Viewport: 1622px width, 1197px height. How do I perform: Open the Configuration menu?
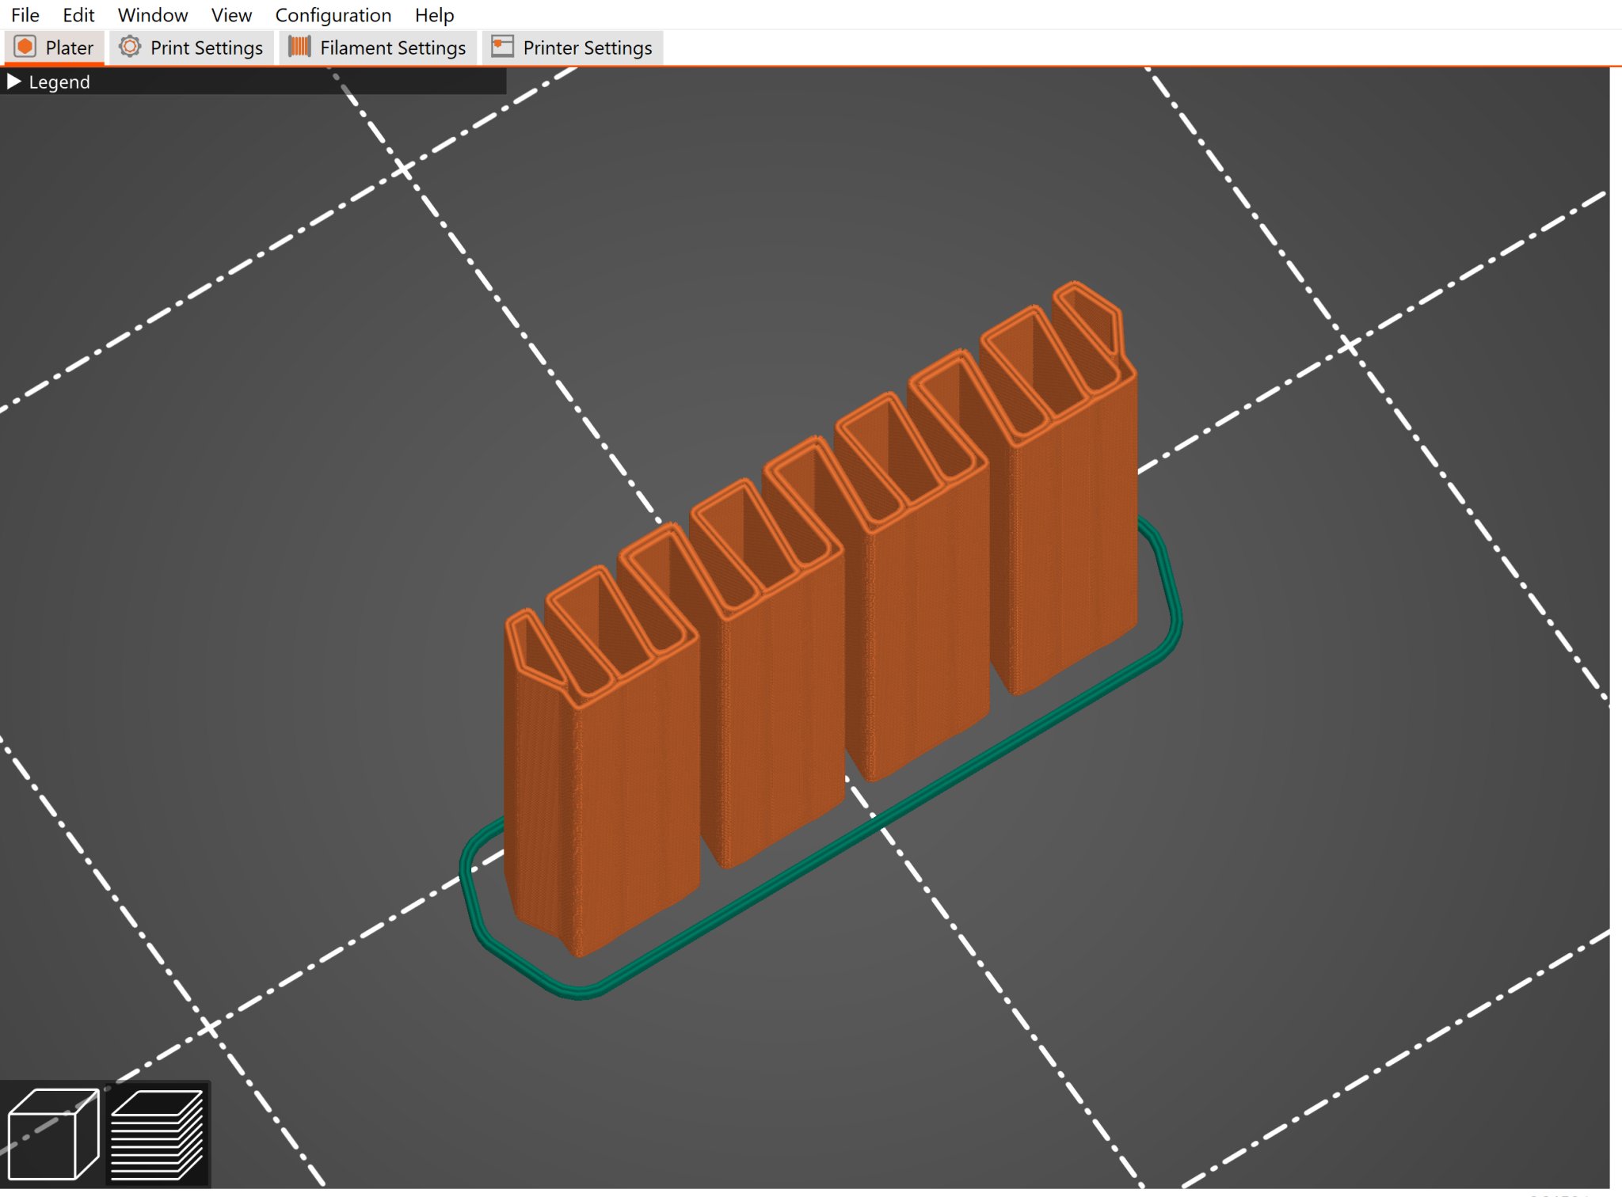(x=333, y=15)
